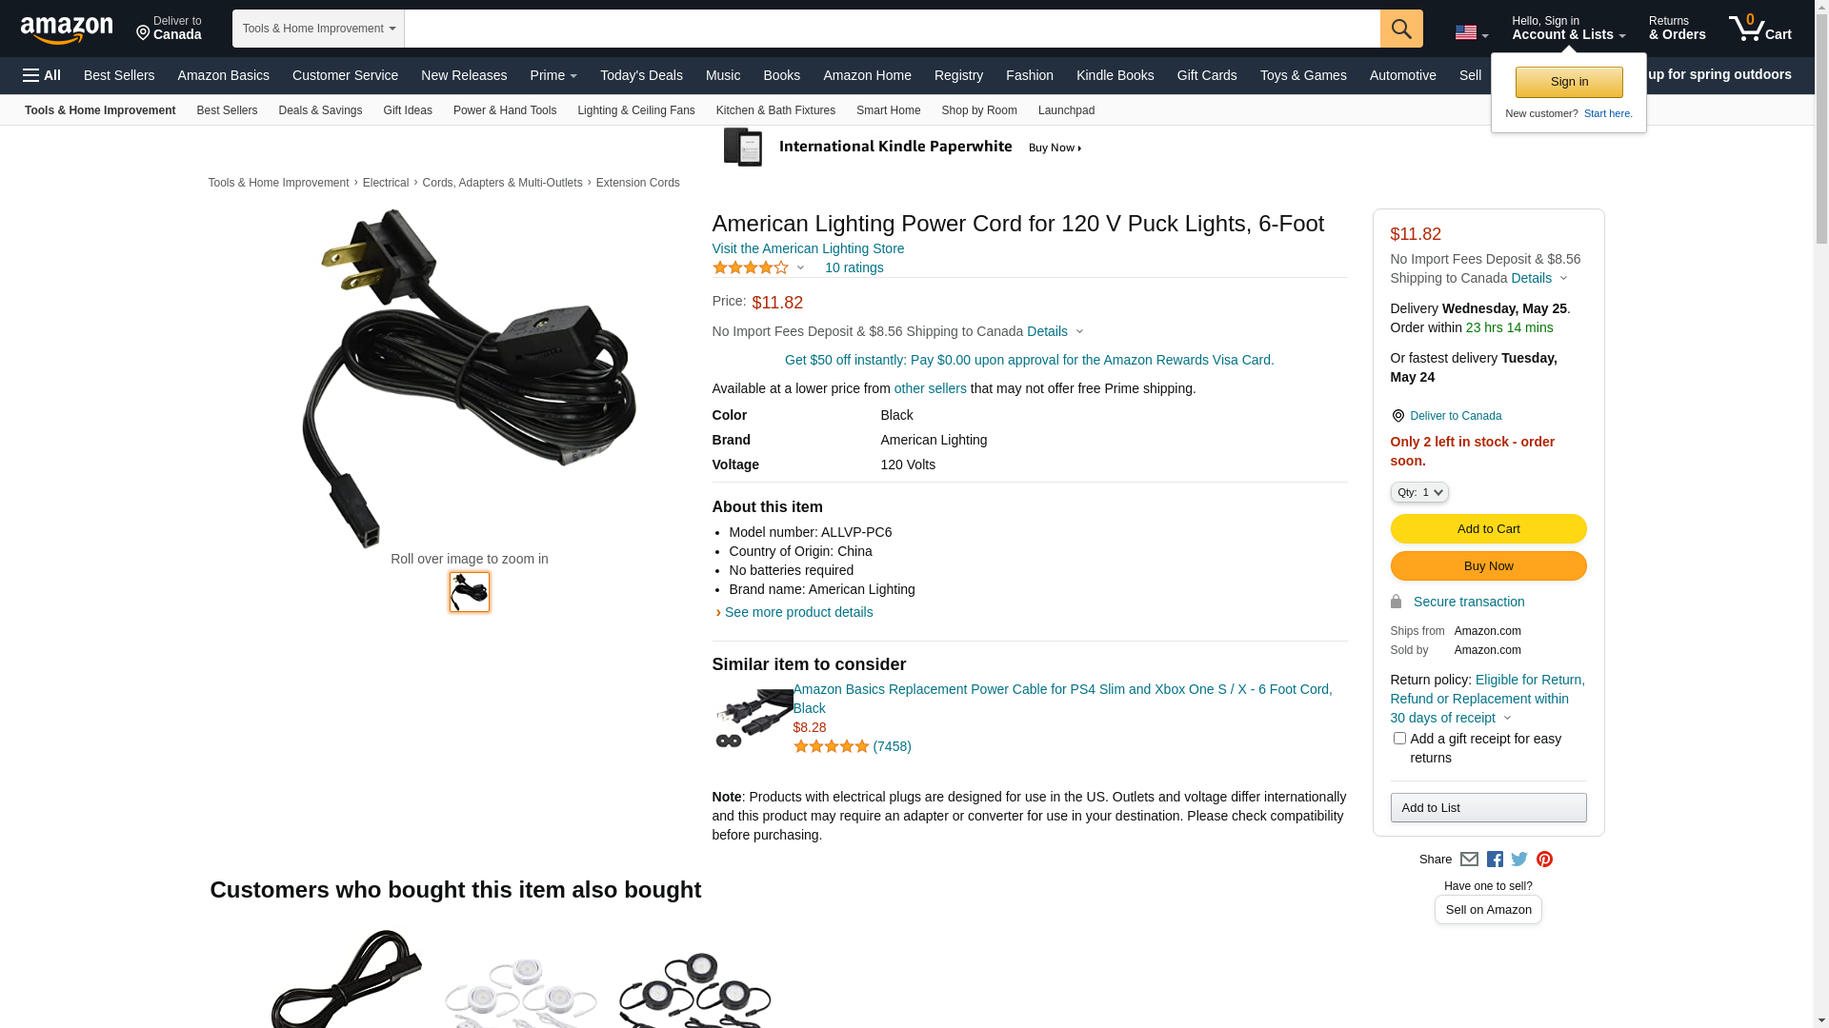Screen dimensions: 1829x1028
Task: Click the Buy Now button
Action: pos(1488,566)
